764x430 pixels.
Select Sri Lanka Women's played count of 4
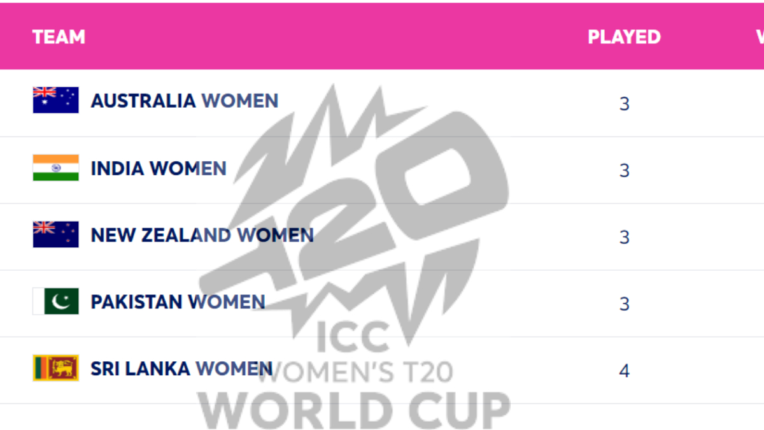pos(624,371)
